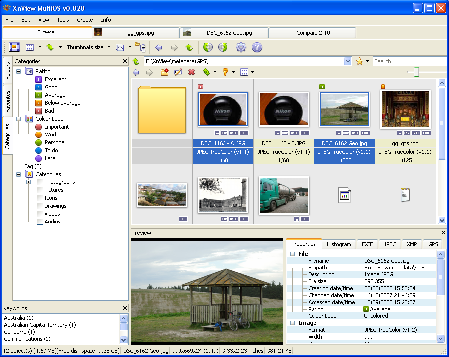Click the favorites star icon
Image resolution: width=449 pixels, height=357 pixels.
(359, 61)
